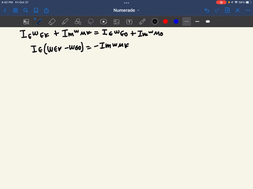
Task: Tap the screen recording indicator
Action: 221,2
